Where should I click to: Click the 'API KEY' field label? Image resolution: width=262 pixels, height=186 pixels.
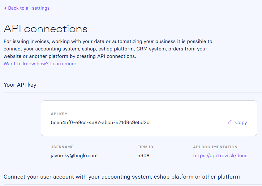pyautogui.click(x=59, y=114)
